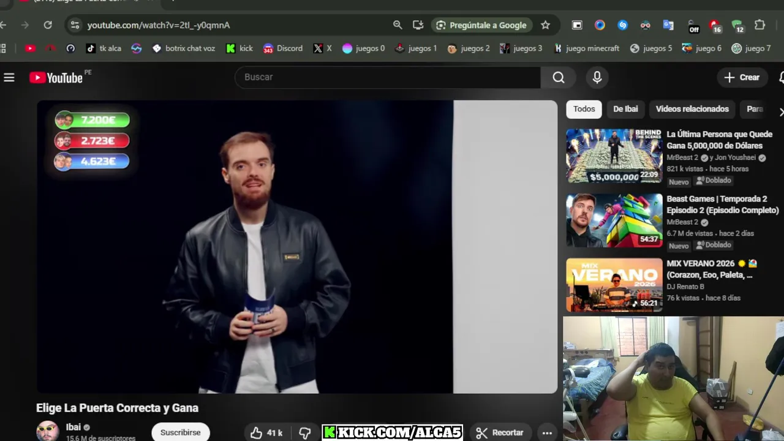Open the X bookmark
The width and height of the screenshot is (784, 441).
(x=323, y=48)
